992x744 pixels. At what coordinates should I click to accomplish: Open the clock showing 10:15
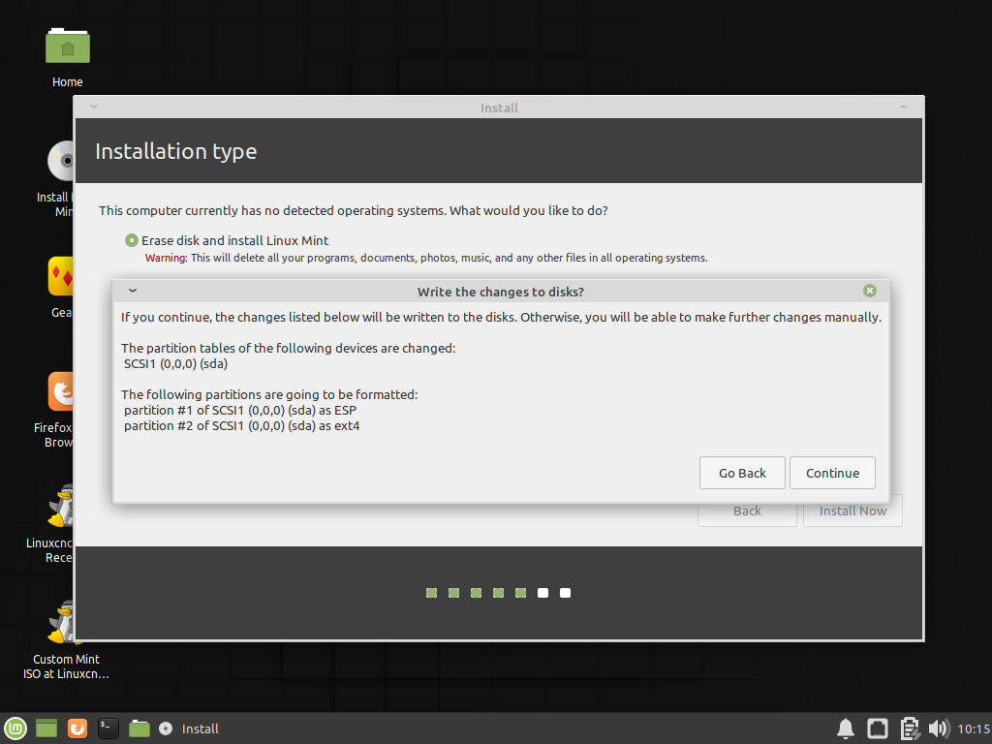973,728
